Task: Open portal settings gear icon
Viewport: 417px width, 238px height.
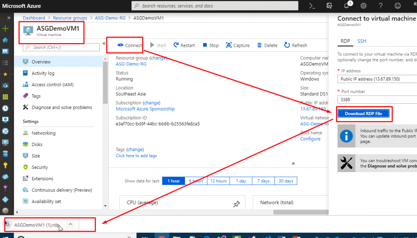Action: click(363, 6)
